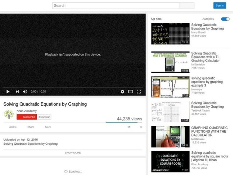
Task: Click the Share option
Action: click(x=31, y=127)
